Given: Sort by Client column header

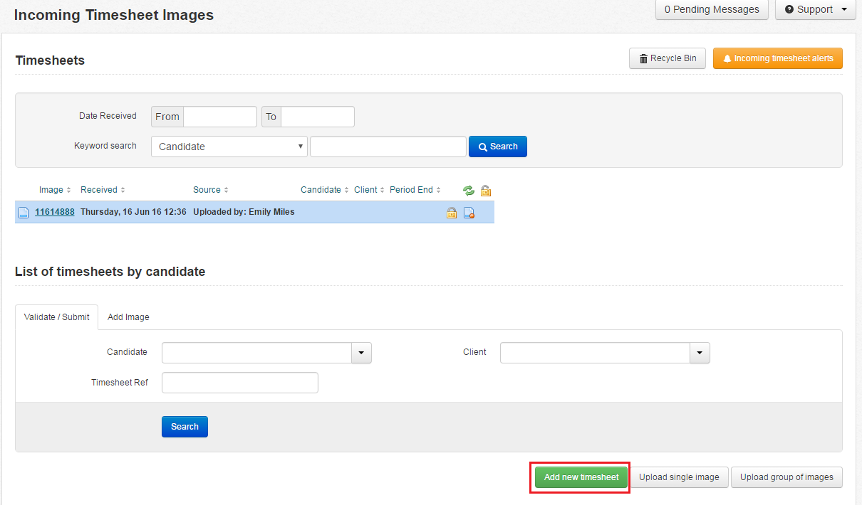Looking at the screenshot, I should [x=369, y=190].
